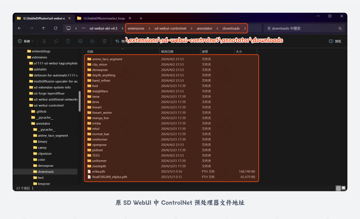Click the Back navigation arrow

19,28
